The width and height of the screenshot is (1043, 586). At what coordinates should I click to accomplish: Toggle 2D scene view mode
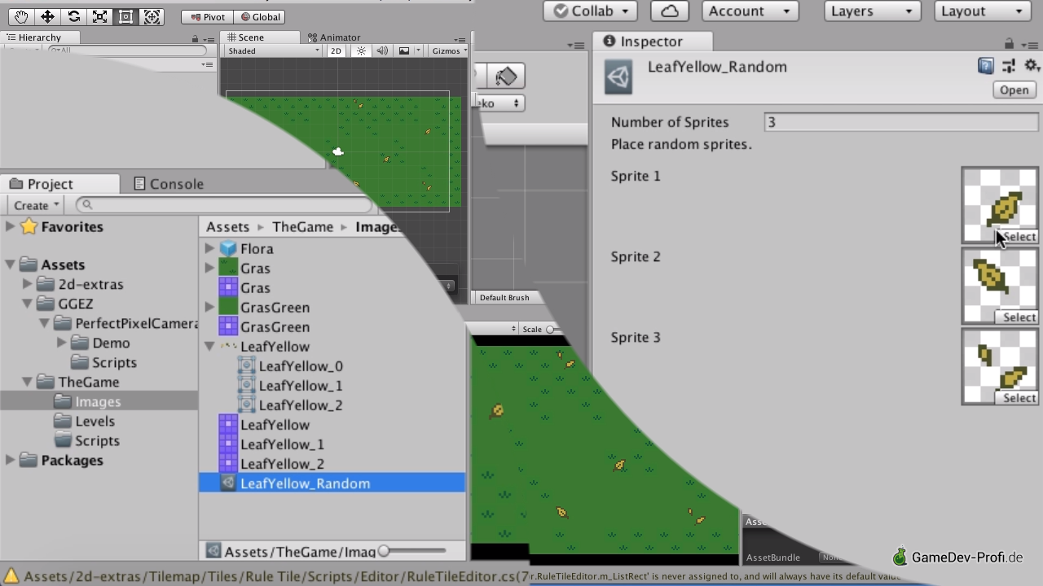tap(336, 50)
